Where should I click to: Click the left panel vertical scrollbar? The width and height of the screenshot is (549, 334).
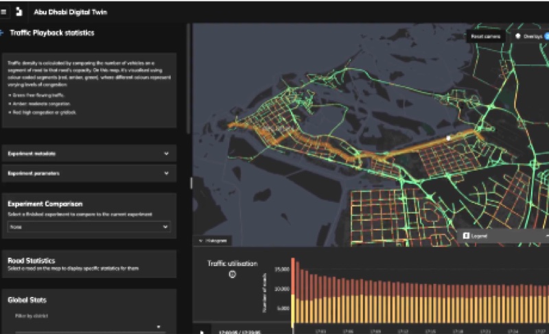pyautogui.click(x=188, y=82)
